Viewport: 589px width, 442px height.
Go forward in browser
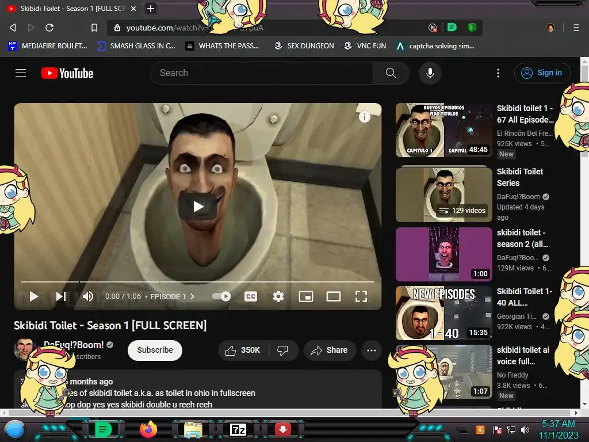pos(31,28)
